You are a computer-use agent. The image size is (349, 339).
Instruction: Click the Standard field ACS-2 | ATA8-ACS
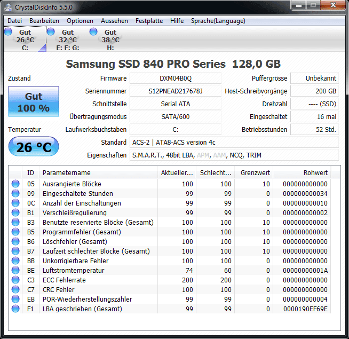tap(234, 143)
